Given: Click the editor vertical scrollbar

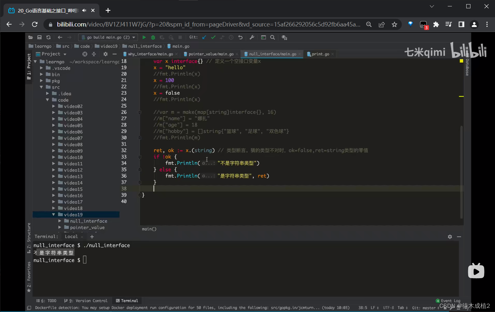Looking at the screenshot, I should tap(461, 172).
